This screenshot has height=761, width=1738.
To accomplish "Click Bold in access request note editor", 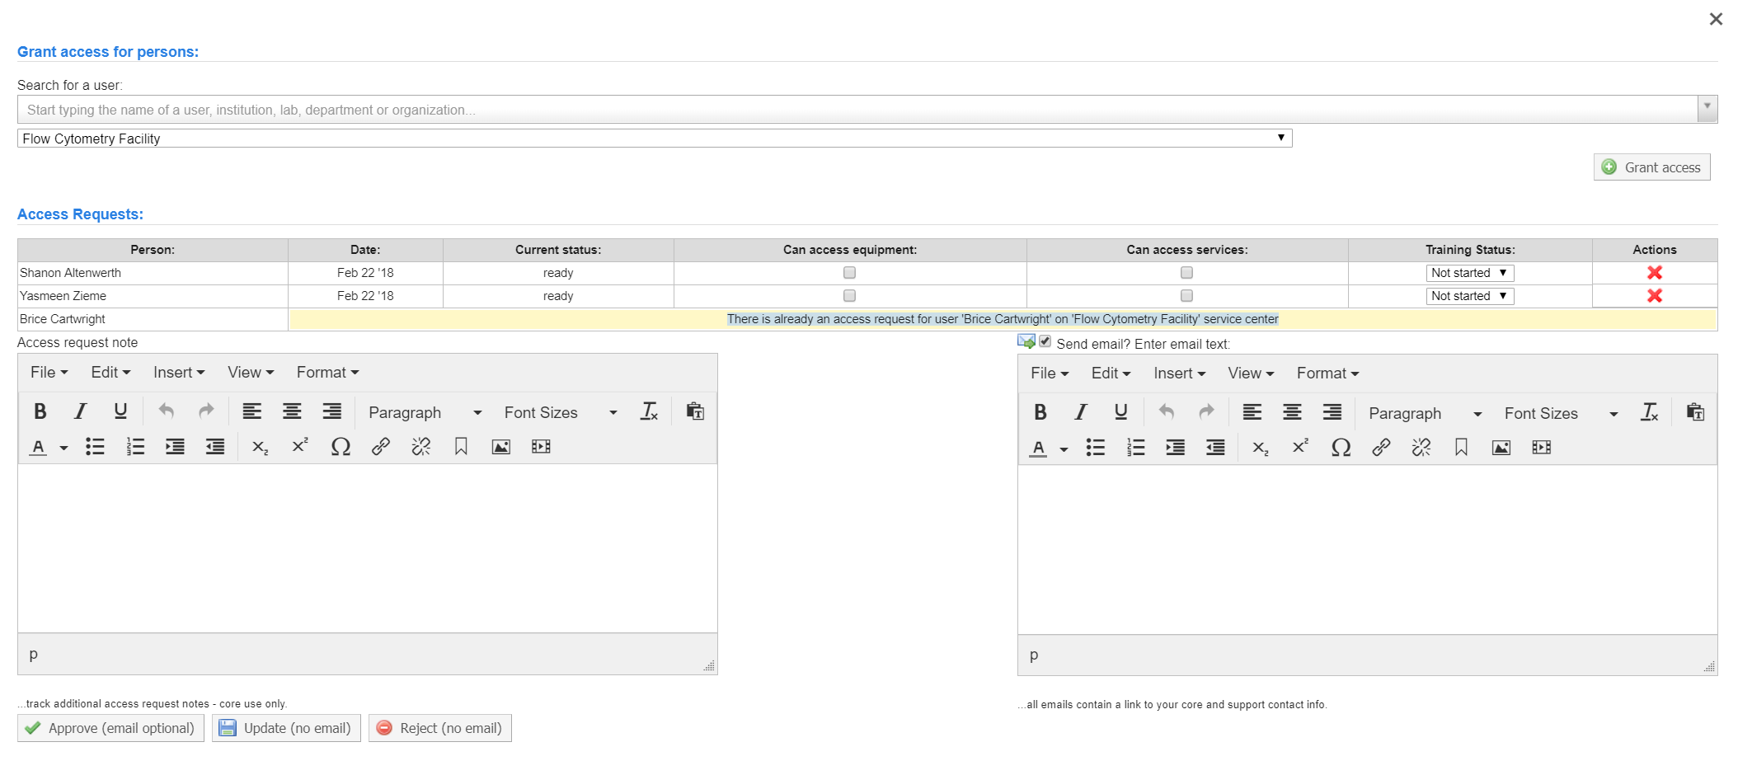I will coord(40,411).
